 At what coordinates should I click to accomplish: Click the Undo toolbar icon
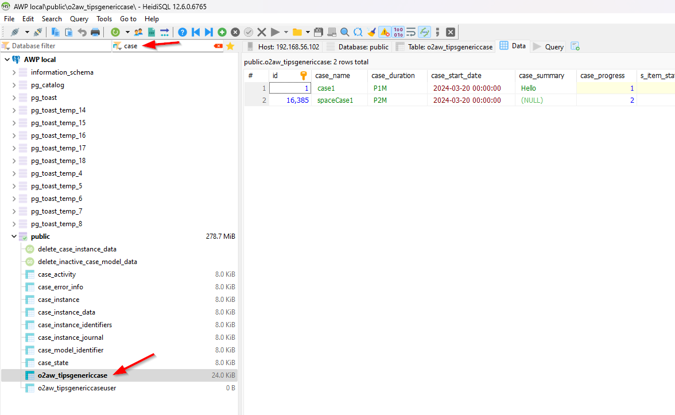[x=82, y=32]
